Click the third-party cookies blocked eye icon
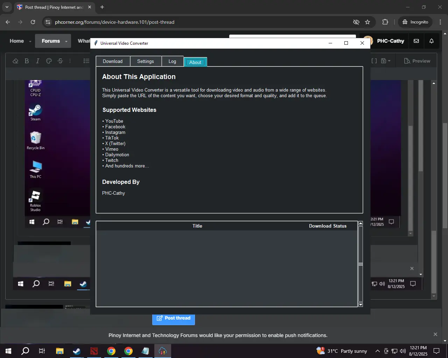Screen dimensions: 448x358 coord(356,22)
